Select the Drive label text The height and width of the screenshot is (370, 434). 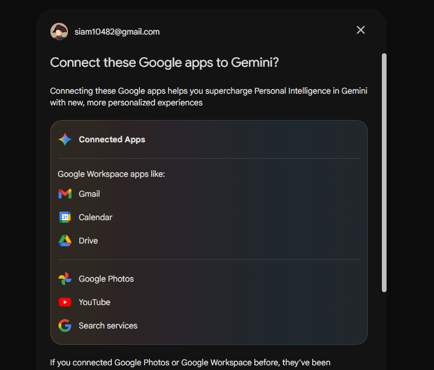tap(88, 241)
